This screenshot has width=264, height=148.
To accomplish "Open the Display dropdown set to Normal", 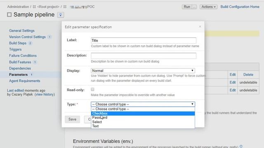I will click(143, 71).
